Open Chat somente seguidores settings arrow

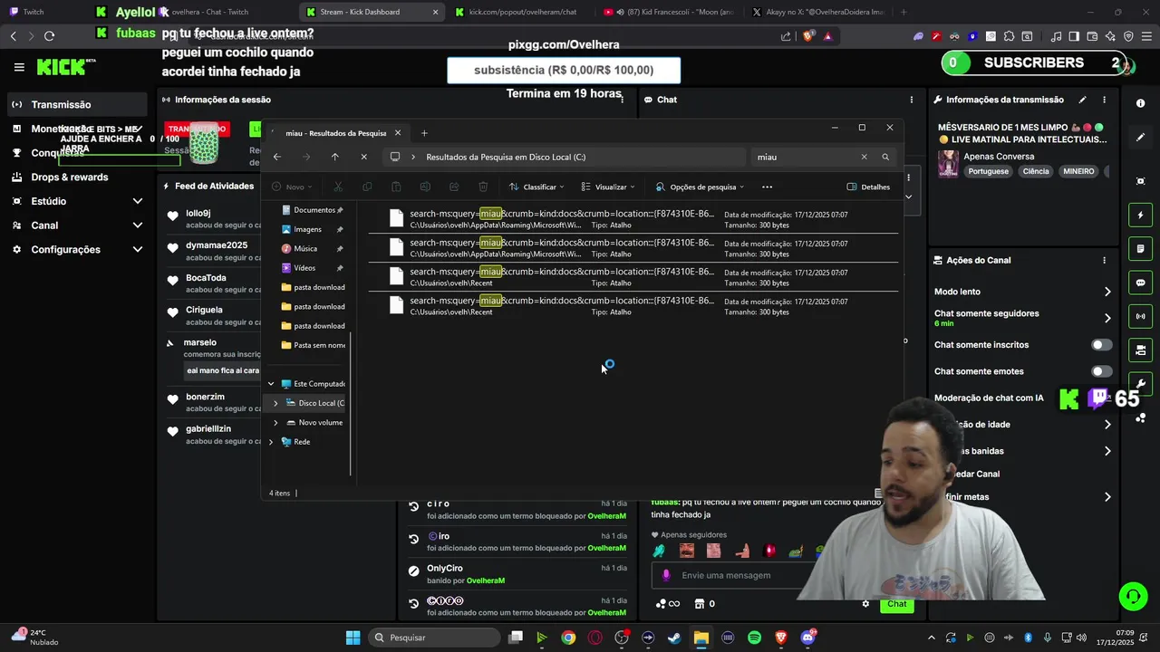click(x=1107, y=318)
